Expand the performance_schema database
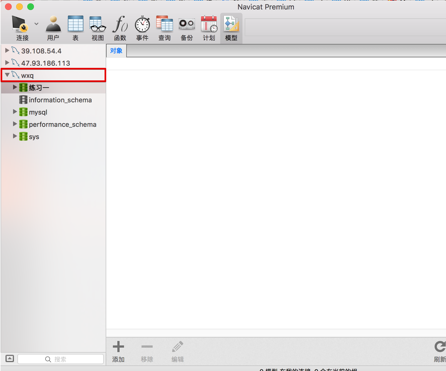Image resolution: width=446 pixels, height=371 pixels. 15,124
